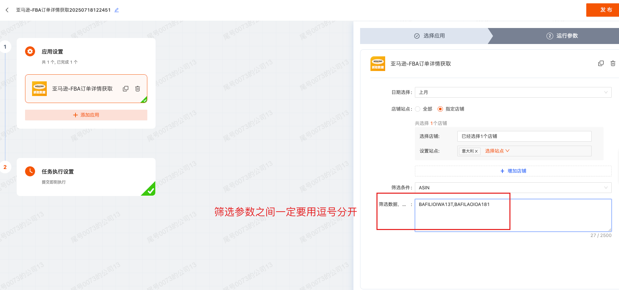This screenshot has height=290, width=619.
Task: Open the 任务执行设置 card
Action: (x=86, y=177)
